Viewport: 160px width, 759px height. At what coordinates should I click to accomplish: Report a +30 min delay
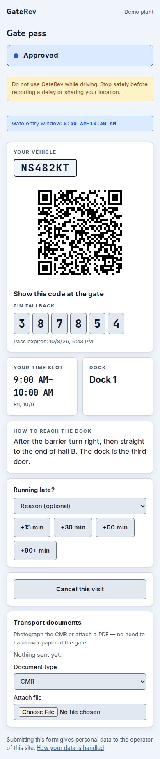(x=73, y=527)
